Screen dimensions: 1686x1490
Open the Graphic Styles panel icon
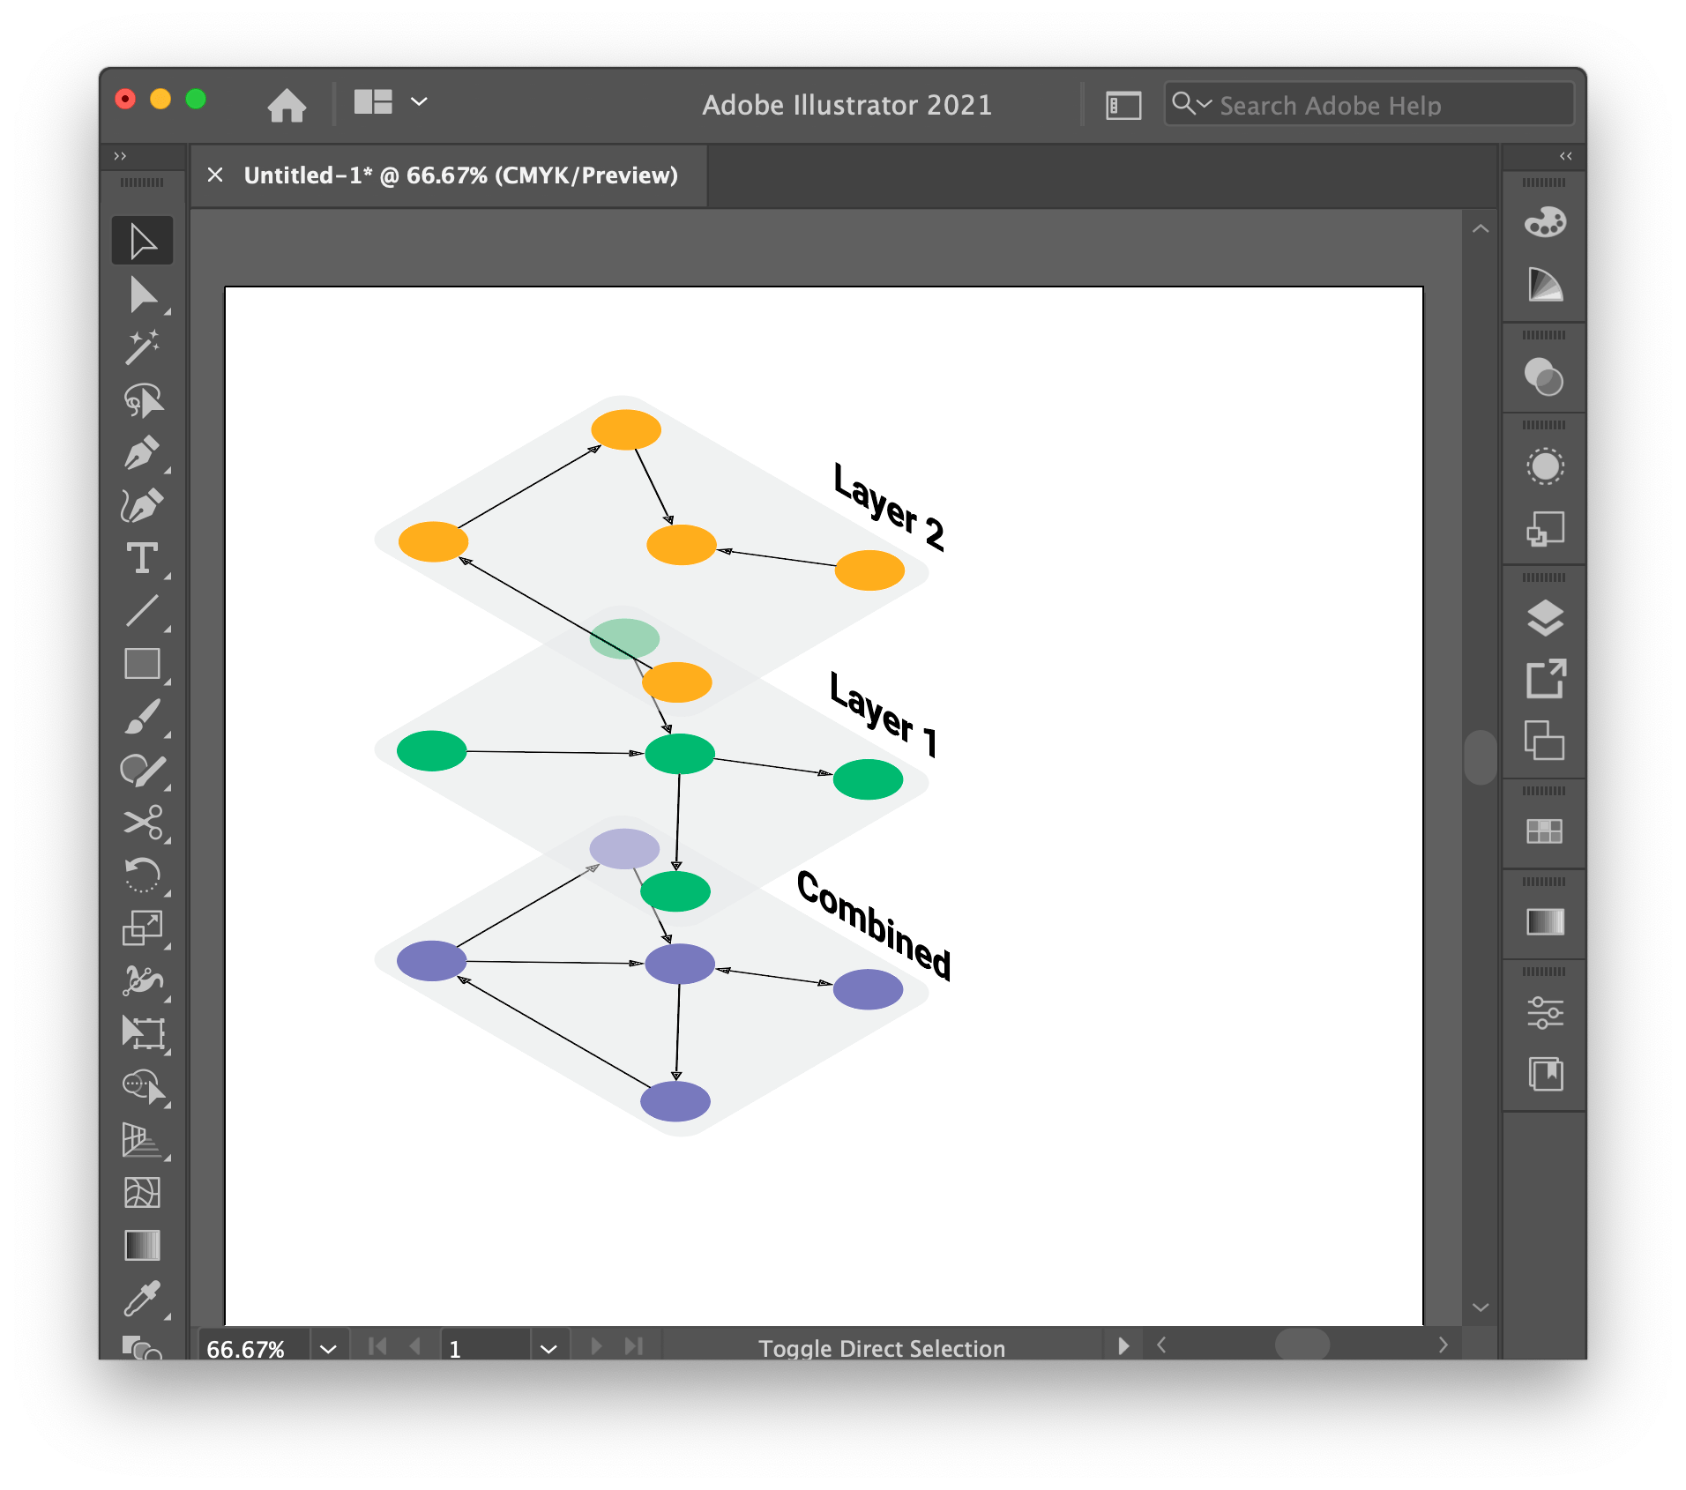pos(1545,529)
